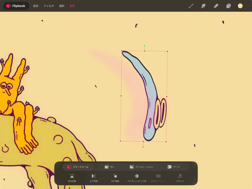Click the top-right transform corner handle
This screenshot has width=252, height=189.
[167, 52]
